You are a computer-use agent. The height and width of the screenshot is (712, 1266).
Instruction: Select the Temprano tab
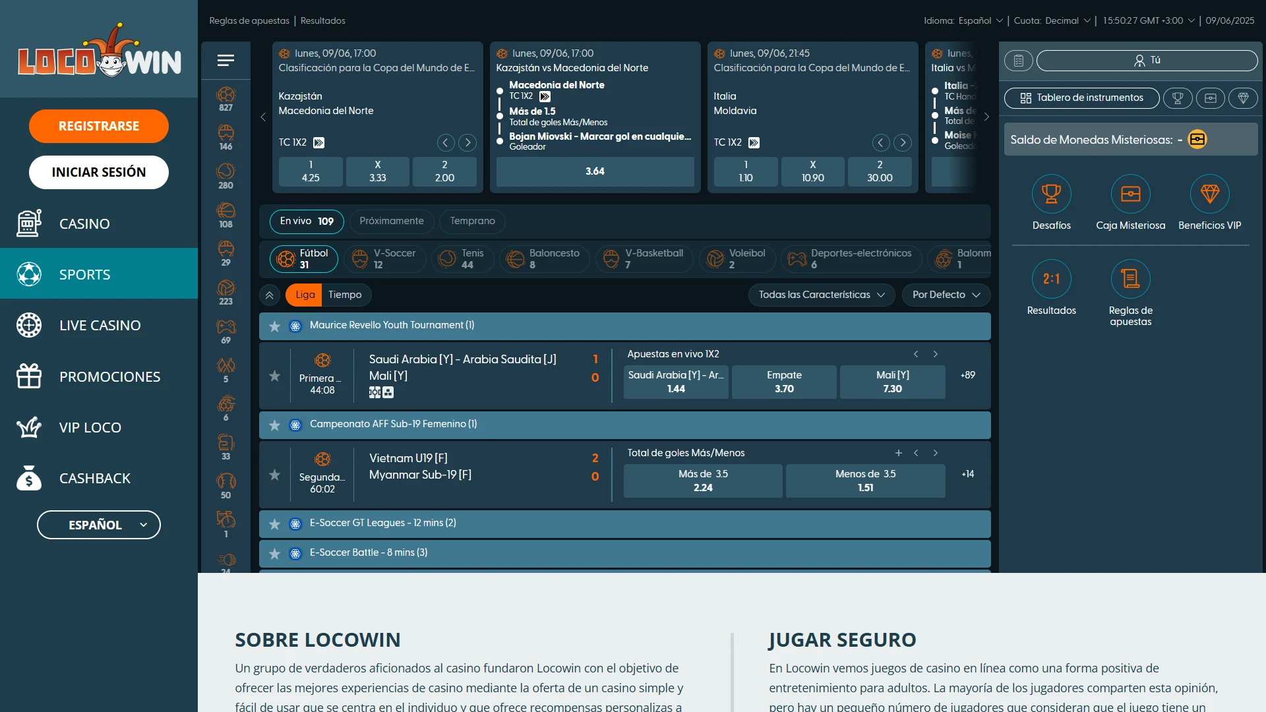(x=472, y=221)
